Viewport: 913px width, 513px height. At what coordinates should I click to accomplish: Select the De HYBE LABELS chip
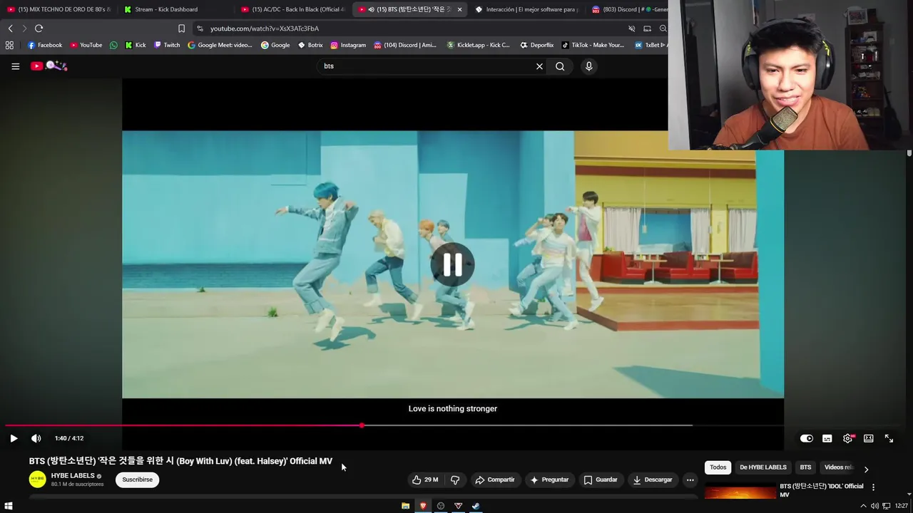762,467
